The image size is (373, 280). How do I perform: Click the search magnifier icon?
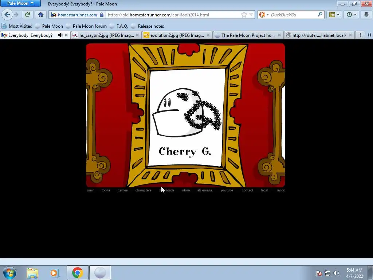pos(320,15)
